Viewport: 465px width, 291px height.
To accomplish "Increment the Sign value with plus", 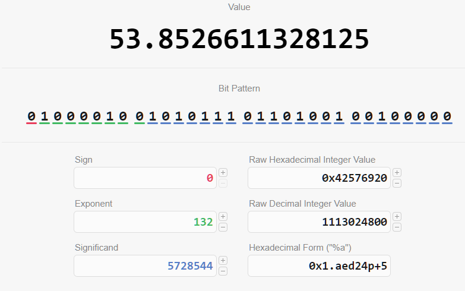I will [223, 172].
